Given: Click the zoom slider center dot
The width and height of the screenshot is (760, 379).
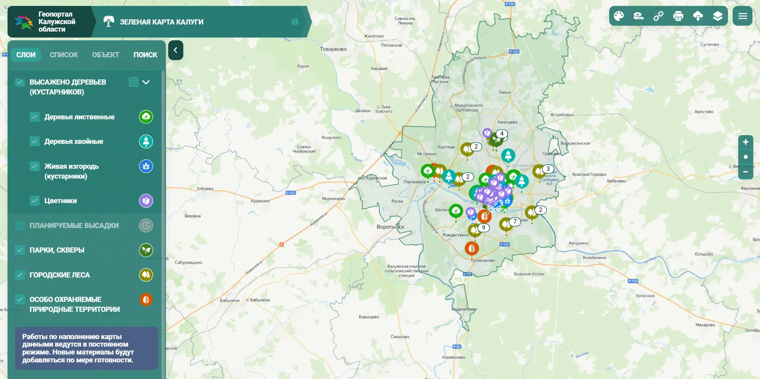Looking at the screenshot, I should point(746,157).
